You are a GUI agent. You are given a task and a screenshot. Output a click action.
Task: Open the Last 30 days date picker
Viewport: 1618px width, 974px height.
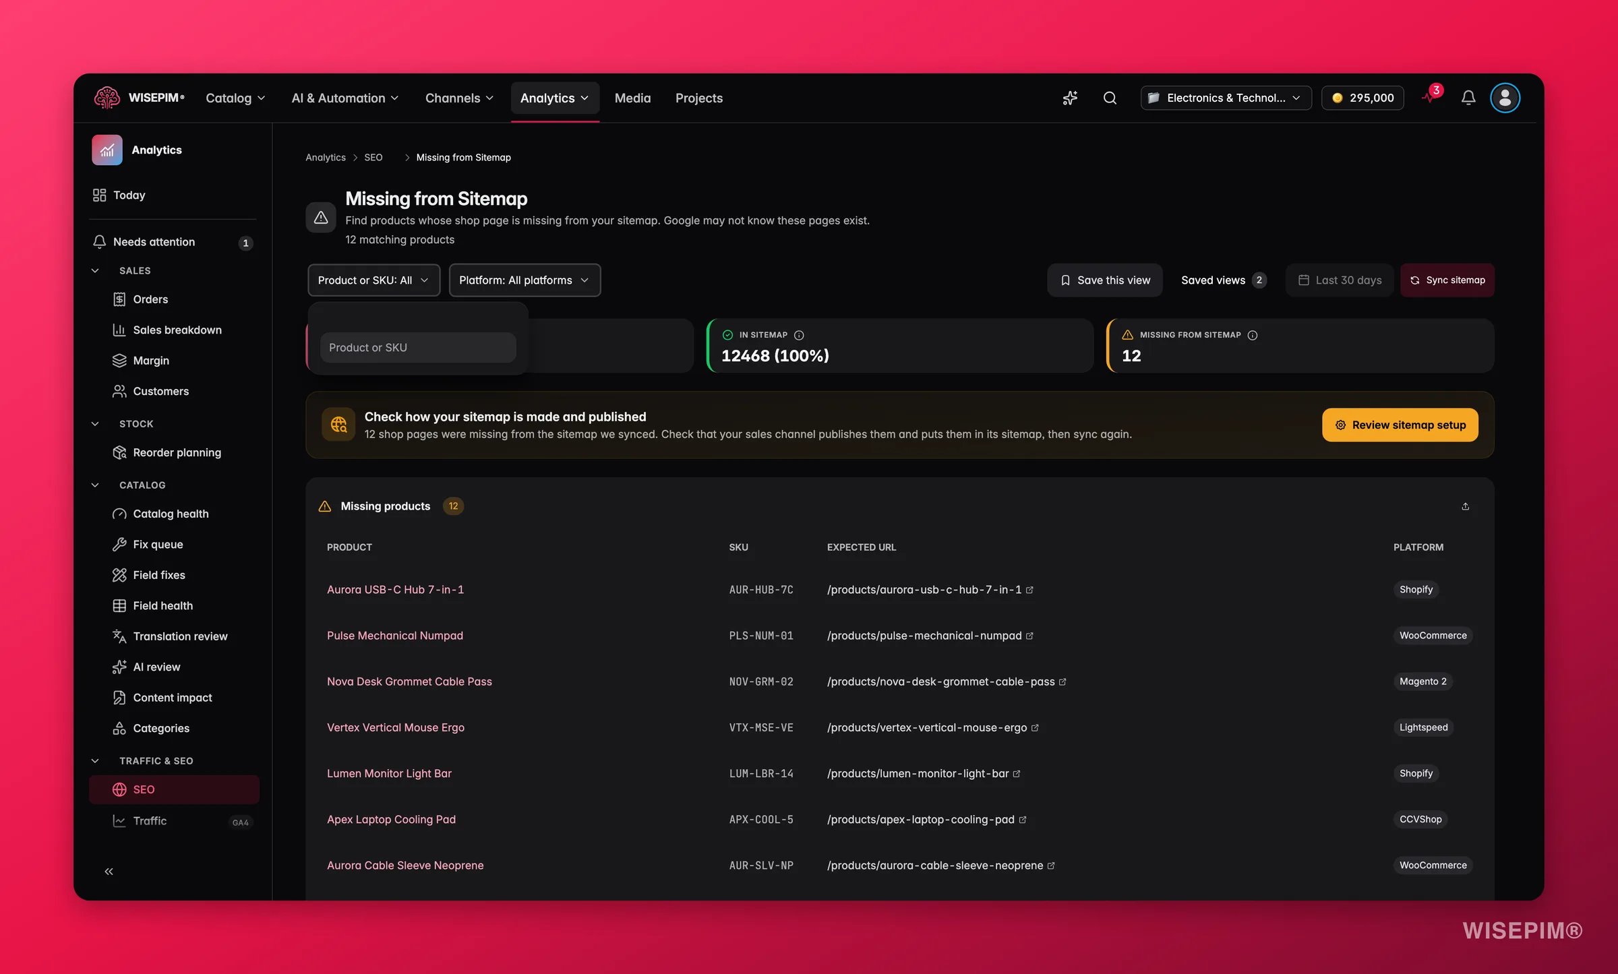1340,280
